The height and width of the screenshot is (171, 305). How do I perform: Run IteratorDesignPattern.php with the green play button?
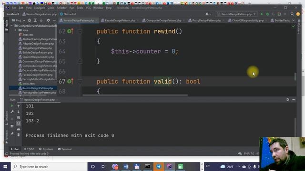pos(262,14)
